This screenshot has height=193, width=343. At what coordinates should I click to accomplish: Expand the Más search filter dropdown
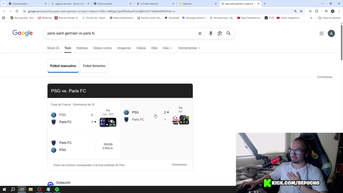tap(167, 48)
